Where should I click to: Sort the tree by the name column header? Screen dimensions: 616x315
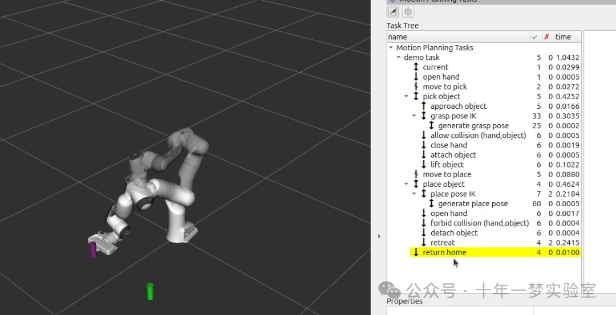point(459,37)
